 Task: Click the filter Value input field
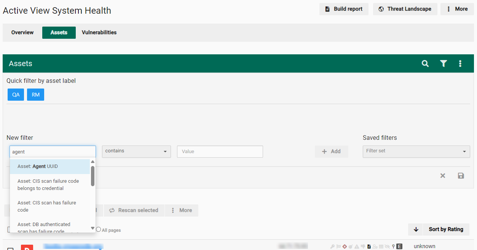tap(220, 151)
